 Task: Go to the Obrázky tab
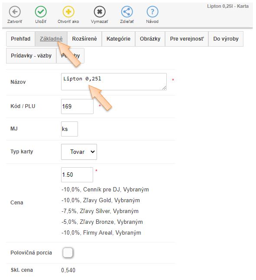(150, 39)
